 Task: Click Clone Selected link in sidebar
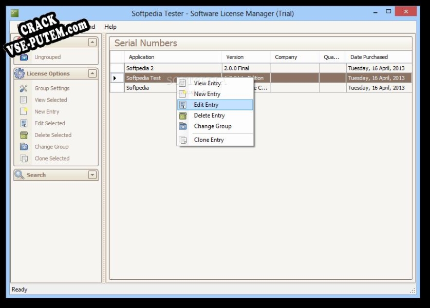click(x=52, y=159)
